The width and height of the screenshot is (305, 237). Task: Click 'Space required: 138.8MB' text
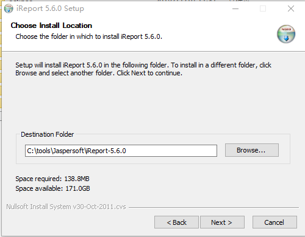(52, 179)
